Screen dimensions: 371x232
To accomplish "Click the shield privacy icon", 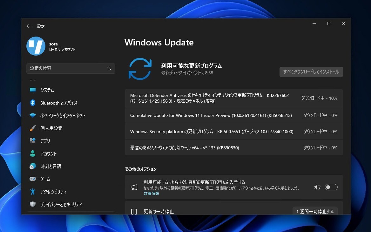I will (x=33, y=204).
